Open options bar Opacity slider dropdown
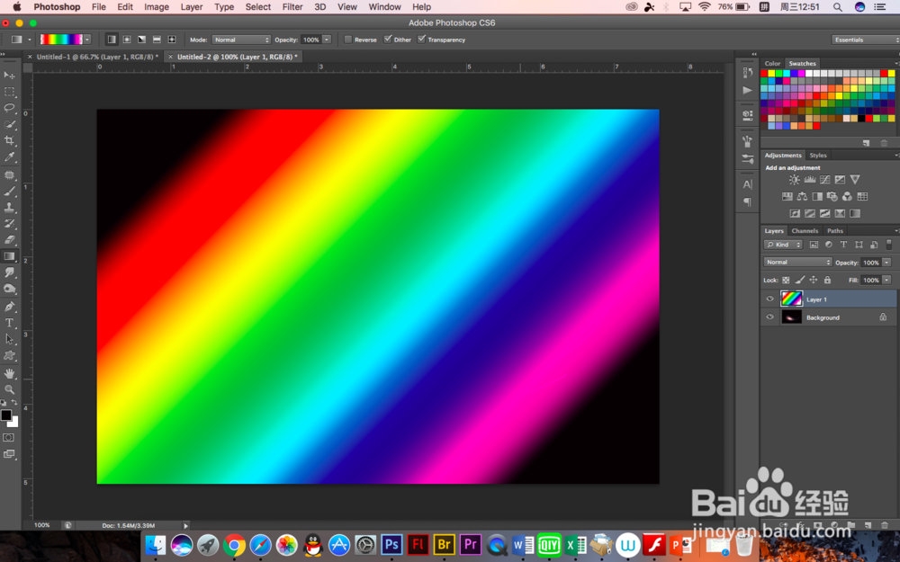Image resolution: width=900 pixels, height=562 pixels. [327, 40]
